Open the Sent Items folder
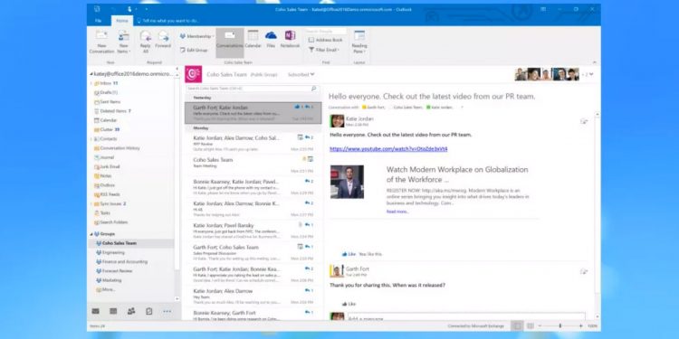The image size is (679, 339). click(107, 101)
